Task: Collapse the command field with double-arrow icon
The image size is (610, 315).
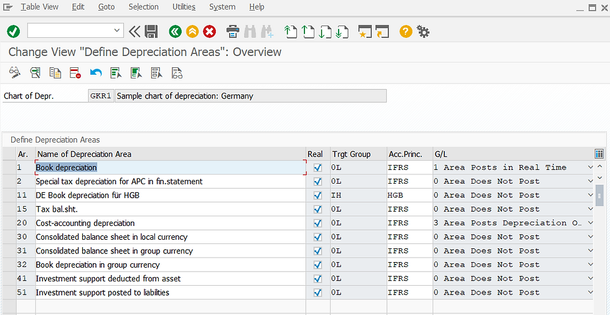Action: [x=134, y=31]
